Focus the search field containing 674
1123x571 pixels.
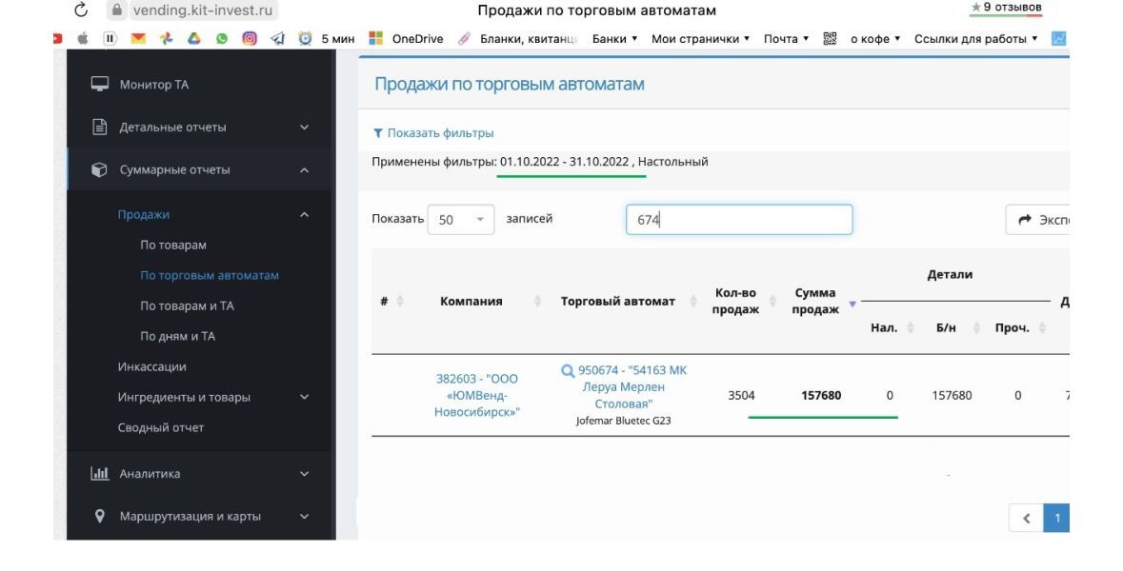(739, 220)
